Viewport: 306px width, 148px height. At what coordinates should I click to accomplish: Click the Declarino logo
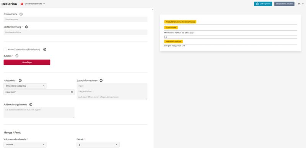pos(9,4)
